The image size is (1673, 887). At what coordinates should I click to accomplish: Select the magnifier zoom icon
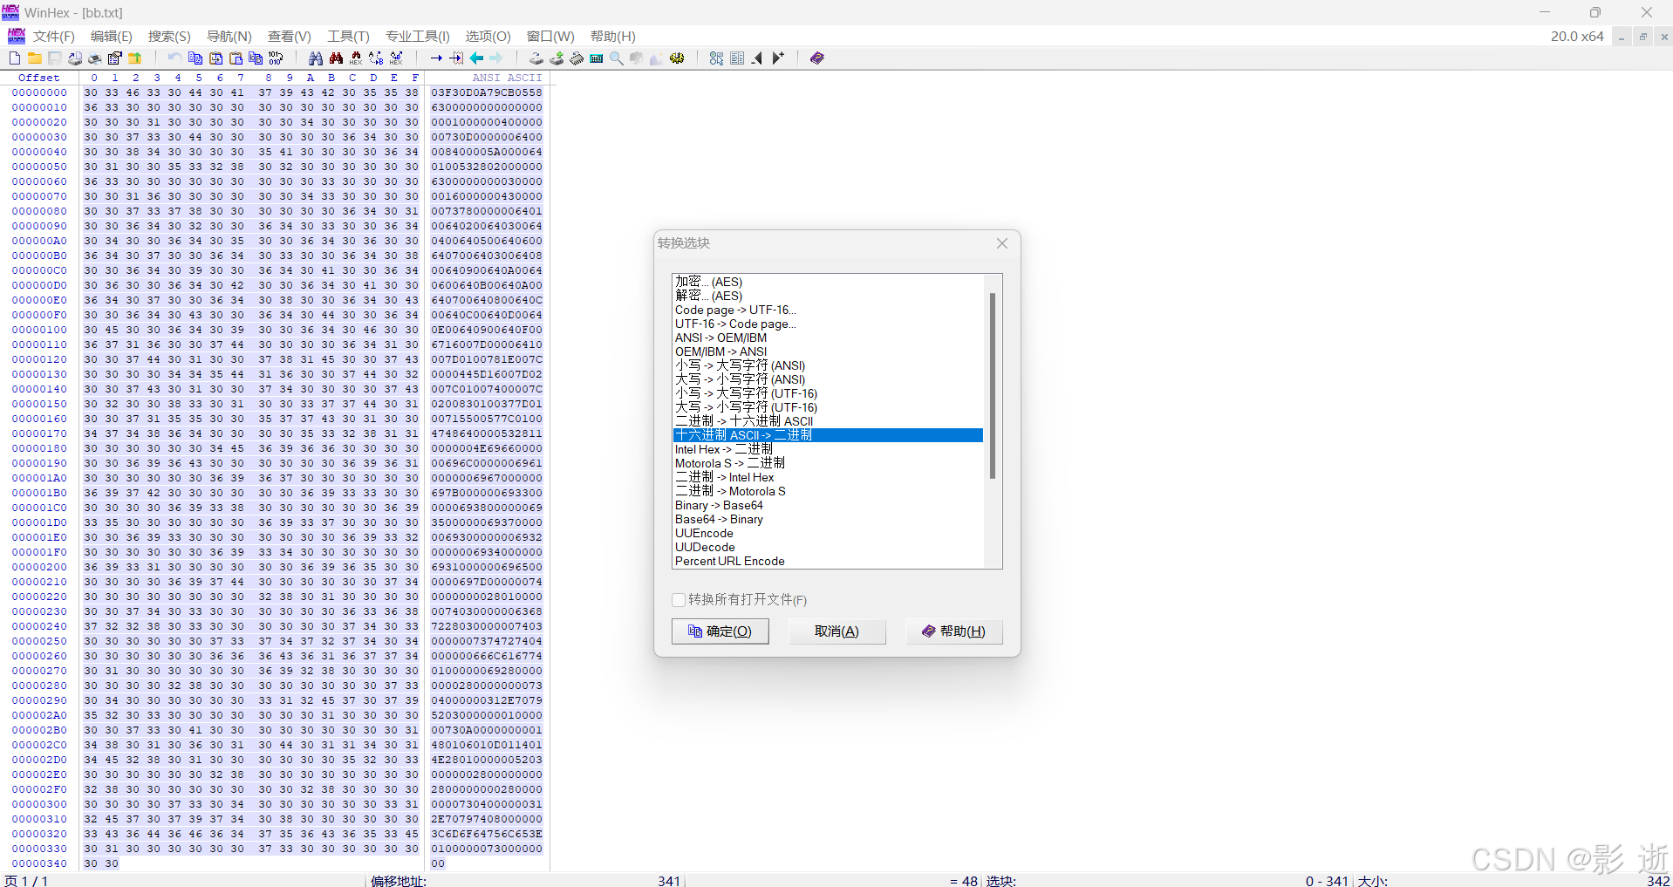coord(617,58)
